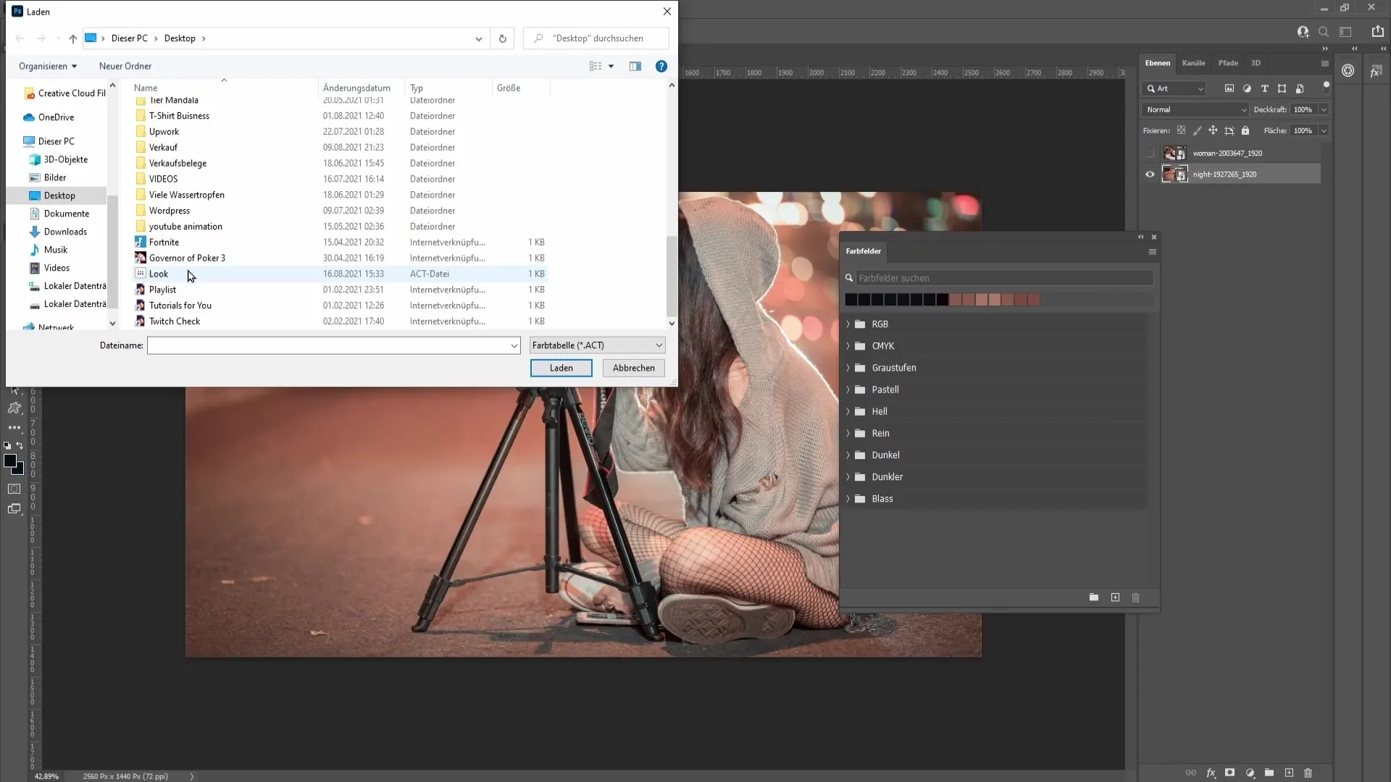This screenshot has width=1391, height=782.
Task: Open Fläche fill dropdown arrow
Action: [1324, 130]
